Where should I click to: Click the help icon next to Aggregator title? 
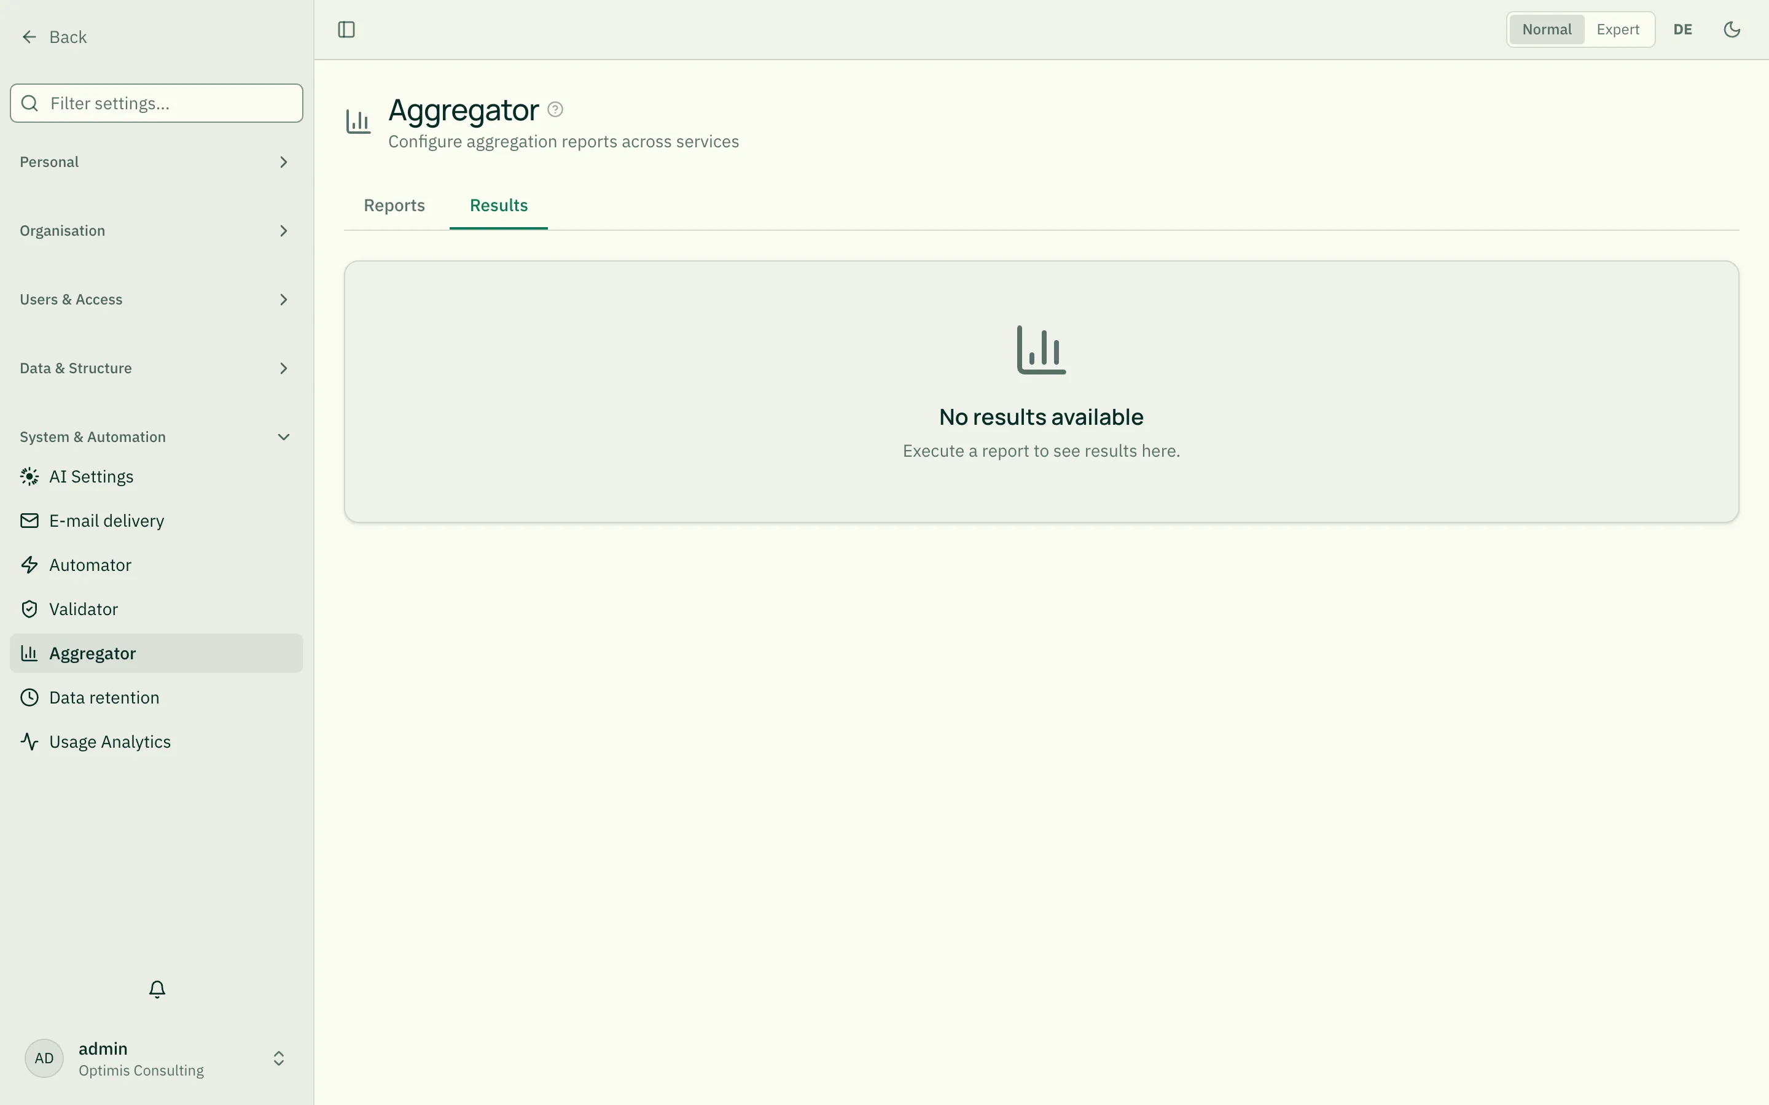(555, 110)
